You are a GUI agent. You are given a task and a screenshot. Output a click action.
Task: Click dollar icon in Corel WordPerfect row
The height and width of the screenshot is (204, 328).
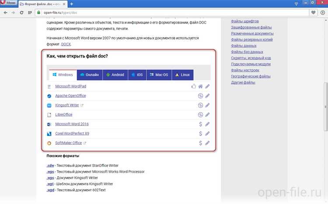pyautogui.click(x=201, y=133)
